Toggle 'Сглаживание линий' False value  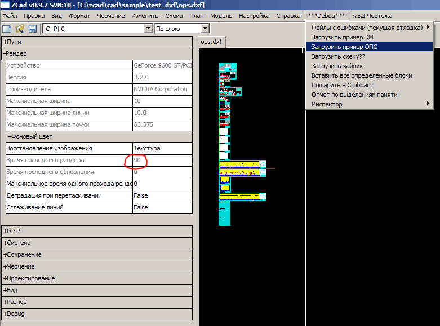pos(141,207)
